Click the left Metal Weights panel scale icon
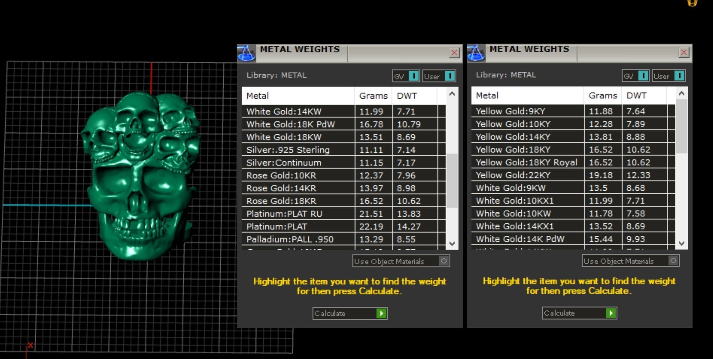The height and width of the screenshot is (359, 713). [x=246, y=54]
